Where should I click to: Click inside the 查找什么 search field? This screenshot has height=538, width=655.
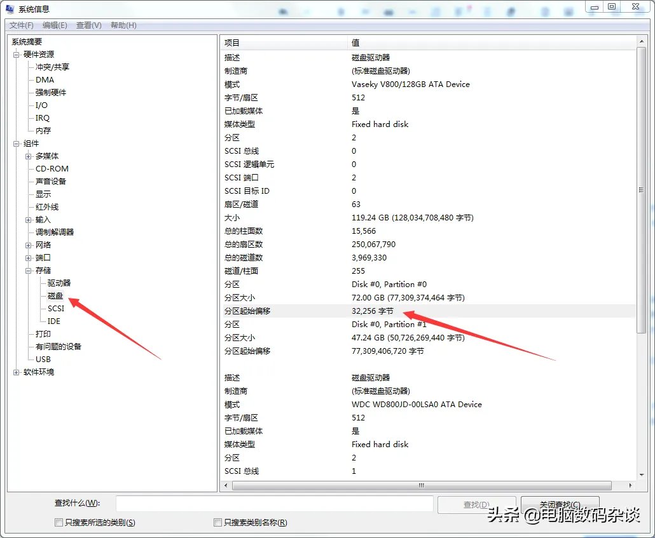pos(273,503)
